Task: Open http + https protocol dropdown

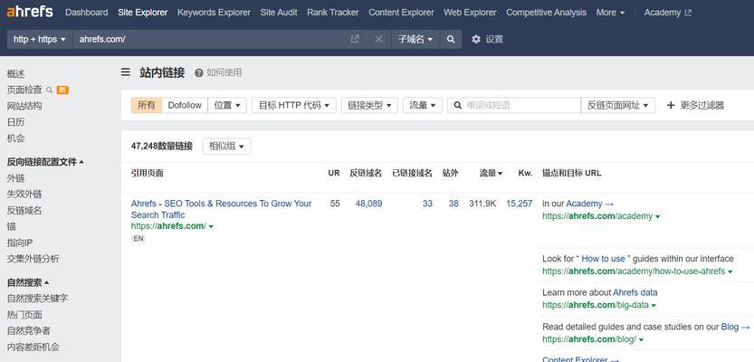Action: [40, 39]
